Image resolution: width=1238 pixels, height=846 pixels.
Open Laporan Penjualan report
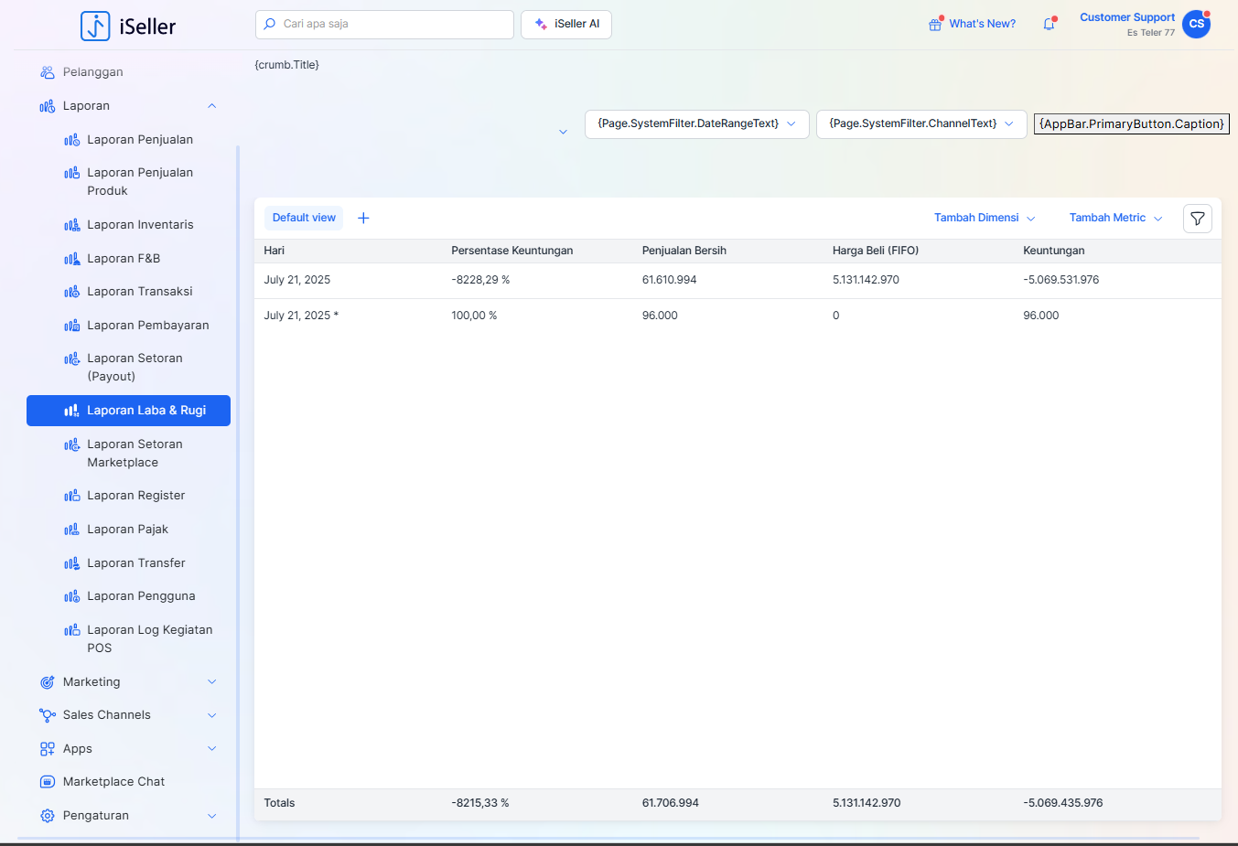point(139,140)
